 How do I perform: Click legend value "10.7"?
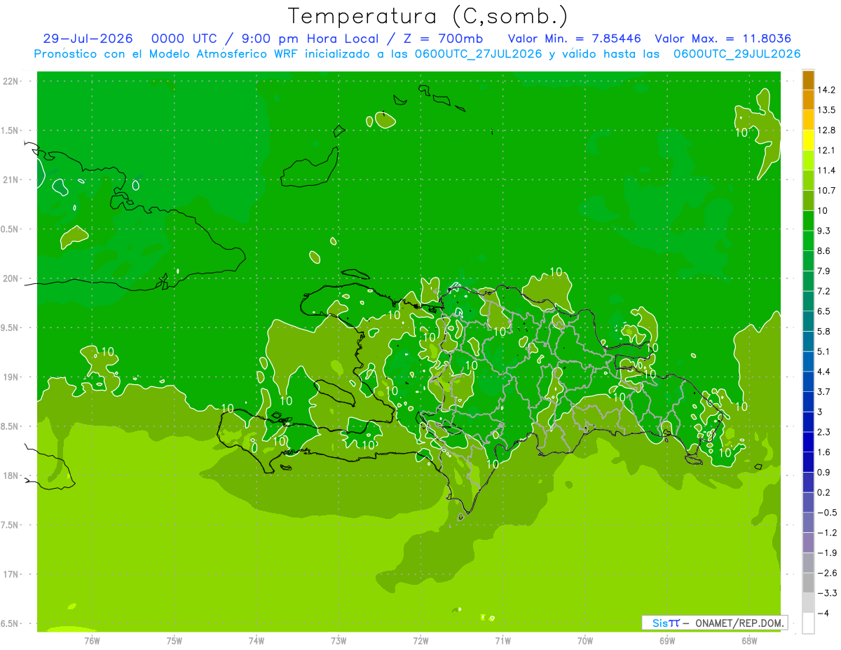826,190
